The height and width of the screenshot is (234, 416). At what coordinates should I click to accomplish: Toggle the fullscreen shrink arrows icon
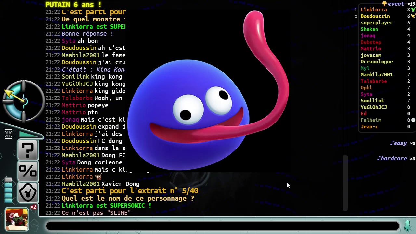(x=8, y=134)
